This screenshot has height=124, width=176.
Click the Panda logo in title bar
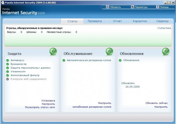(x=3, y=3)
